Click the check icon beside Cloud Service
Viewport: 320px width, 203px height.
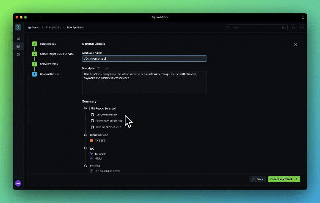tap(86, 135)
